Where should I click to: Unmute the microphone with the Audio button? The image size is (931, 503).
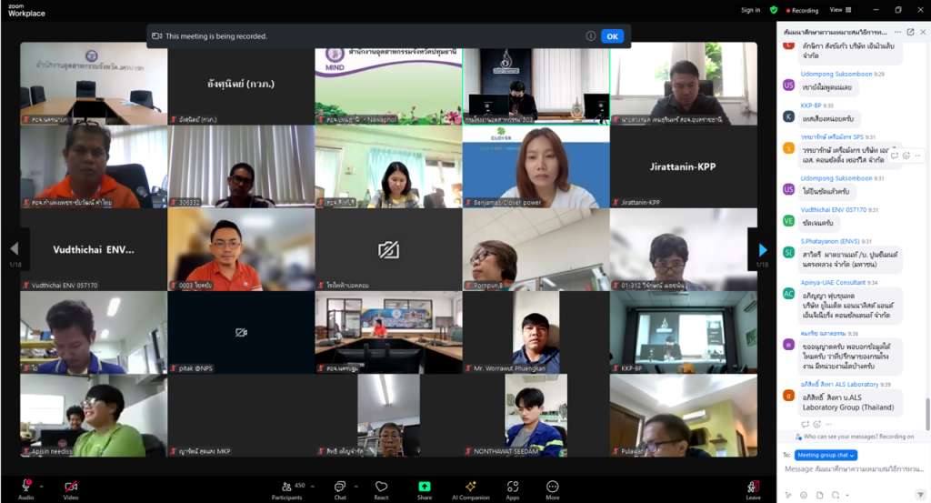tap(25, 488)
